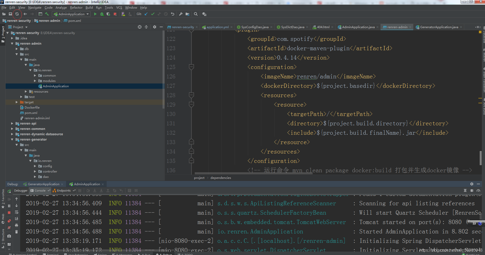Click the Synchronize refresh icon in toolbar

(x=17, y=14)
